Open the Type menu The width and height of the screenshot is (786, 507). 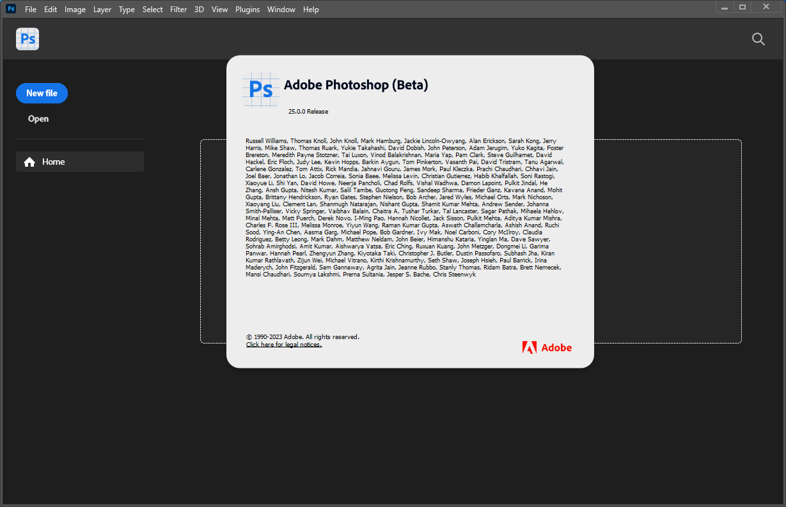(127, 10)
